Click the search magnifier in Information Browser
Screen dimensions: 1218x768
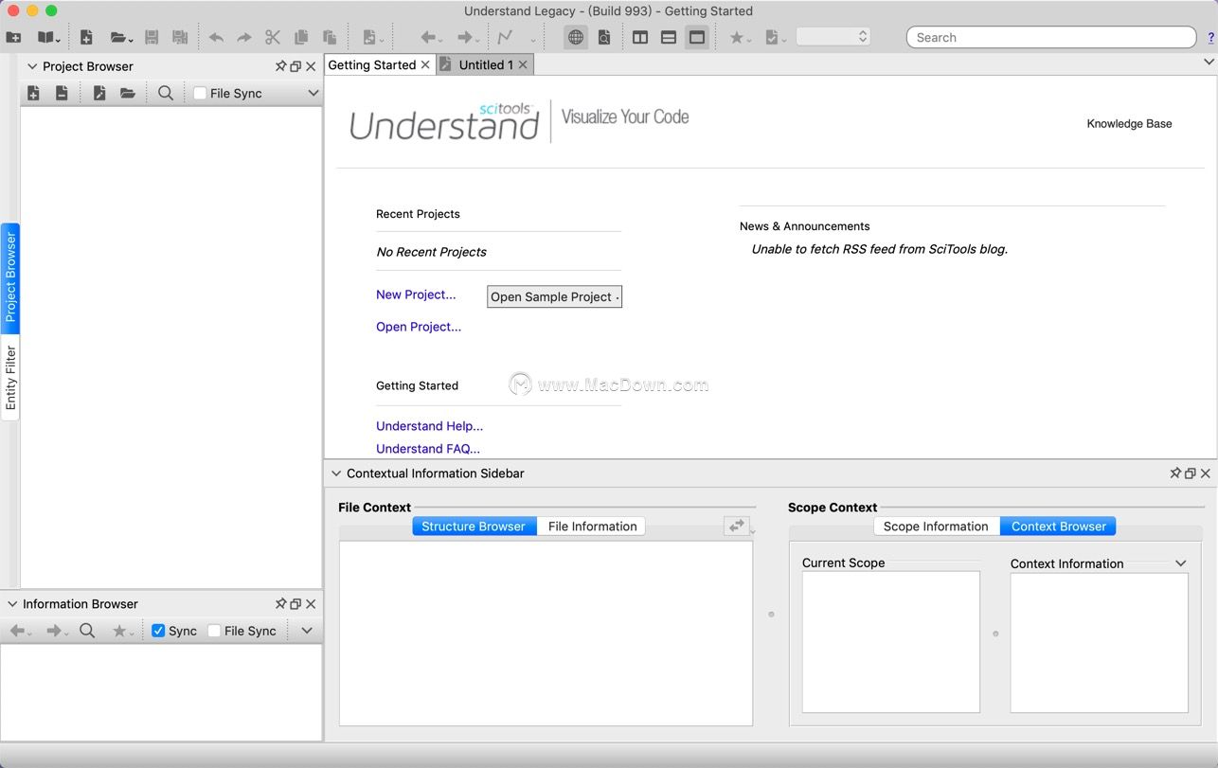pyautogui.click(x=87, y=631)
